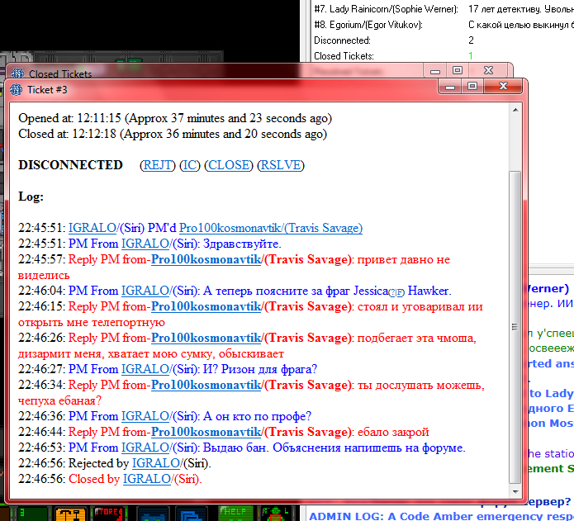Click scroll-up arrow in Ticket #3 window

[515, 110]
